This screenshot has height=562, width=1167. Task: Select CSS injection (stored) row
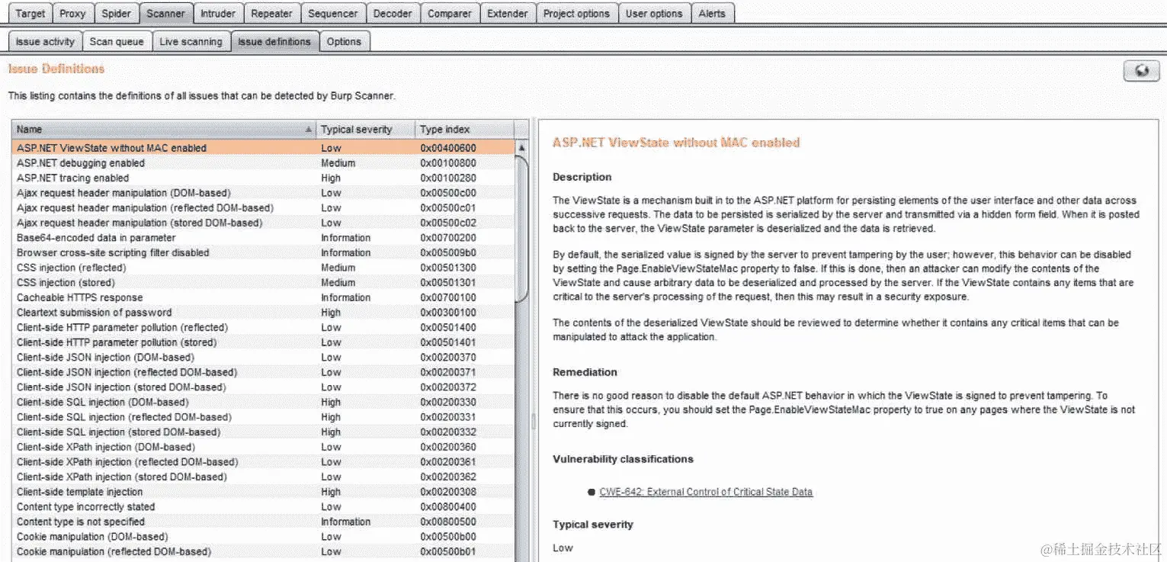(264, 282)
